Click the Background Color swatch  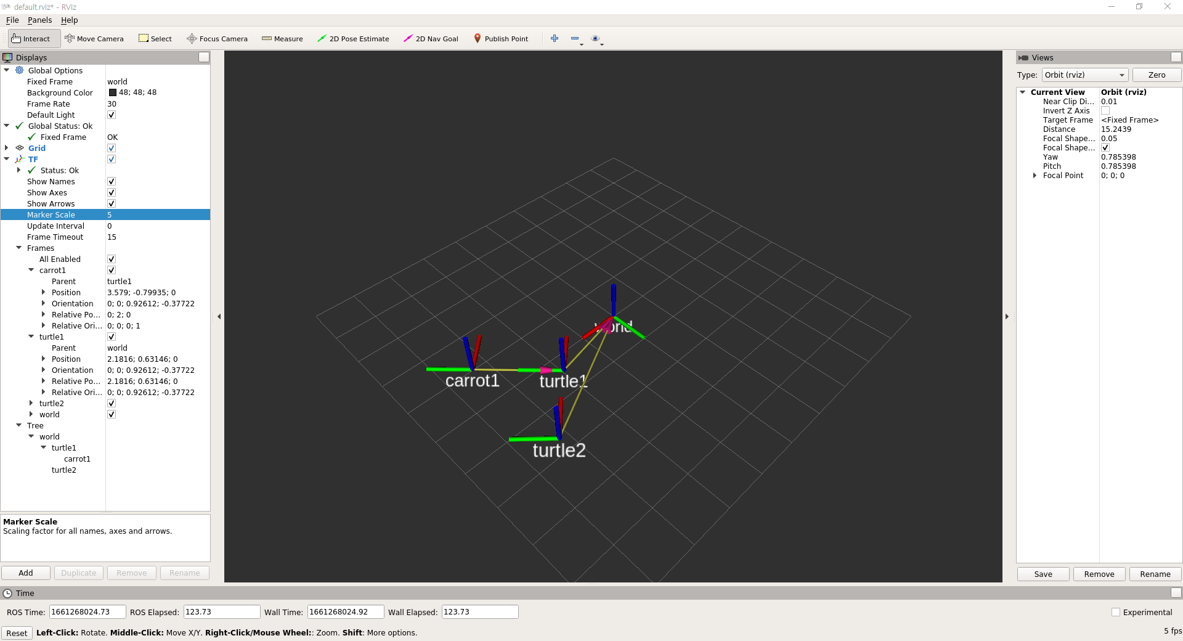click(113, 92)
